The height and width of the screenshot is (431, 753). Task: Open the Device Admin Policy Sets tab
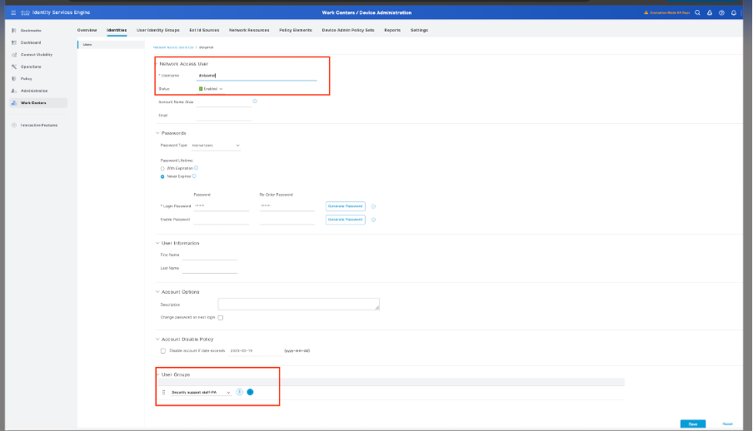(347, 30)
